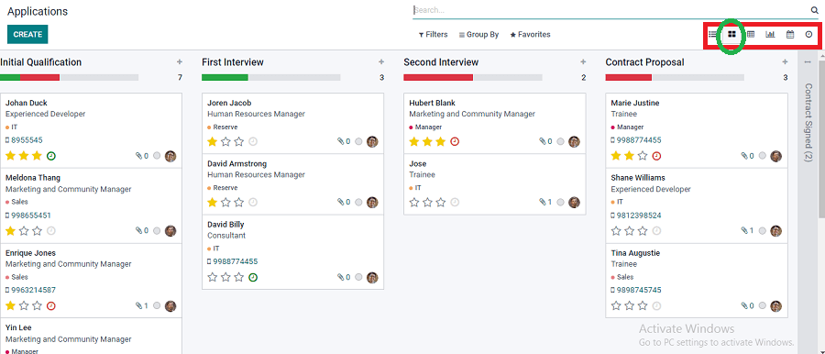The width and height of the screenshot is (825, 354).
Task: Focus the Search input field
Action: 610,10
